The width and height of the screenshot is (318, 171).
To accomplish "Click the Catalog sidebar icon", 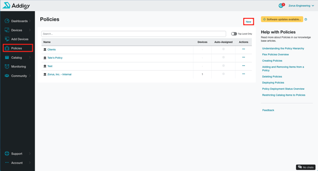I will [7, 57].
